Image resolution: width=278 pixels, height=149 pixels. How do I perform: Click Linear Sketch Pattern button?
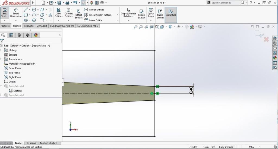(x=98, y=15)
